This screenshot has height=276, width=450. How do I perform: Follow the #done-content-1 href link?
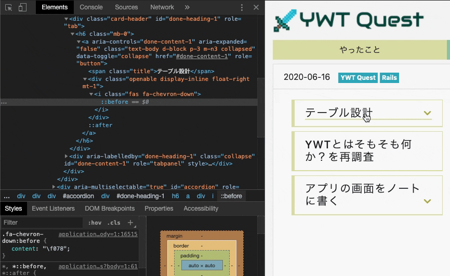[x=202, y=56]
